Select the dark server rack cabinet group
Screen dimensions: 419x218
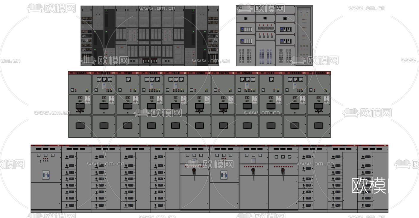(150, 36)
